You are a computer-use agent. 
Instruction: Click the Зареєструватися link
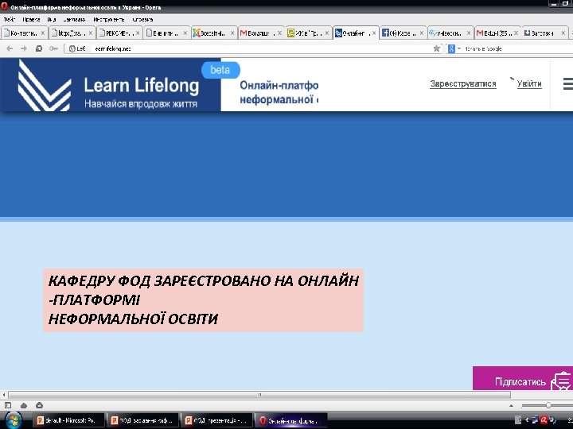pyautogui.click(x=463, y=83)
